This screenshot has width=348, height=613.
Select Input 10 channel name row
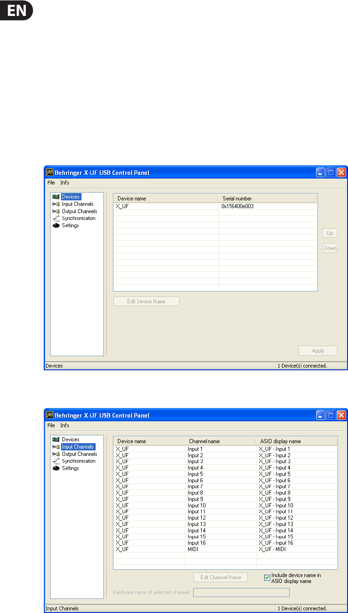197,506
